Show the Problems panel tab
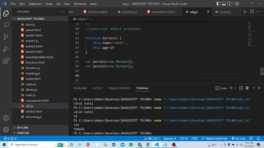This screenshot has width=264, height=148. pyautogui.click(x=80, y=88)
